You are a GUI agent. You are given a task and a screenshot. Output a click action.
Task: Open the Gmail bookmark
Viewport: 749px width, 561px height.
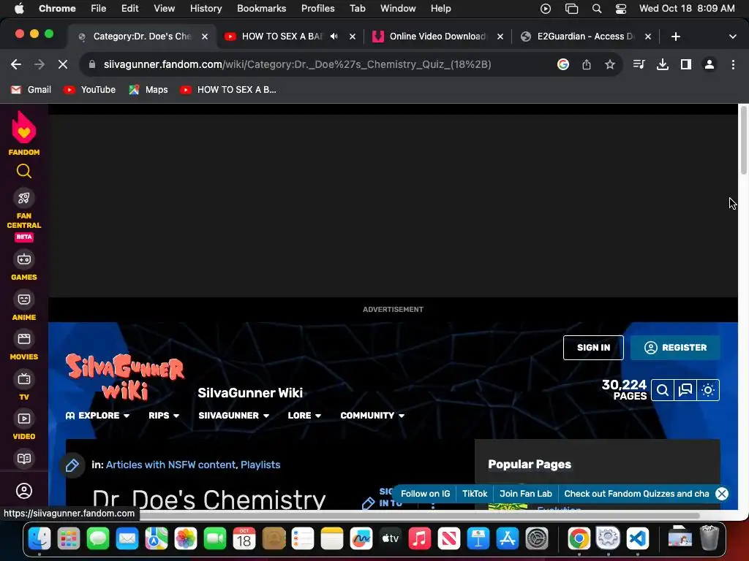(31, 90)
